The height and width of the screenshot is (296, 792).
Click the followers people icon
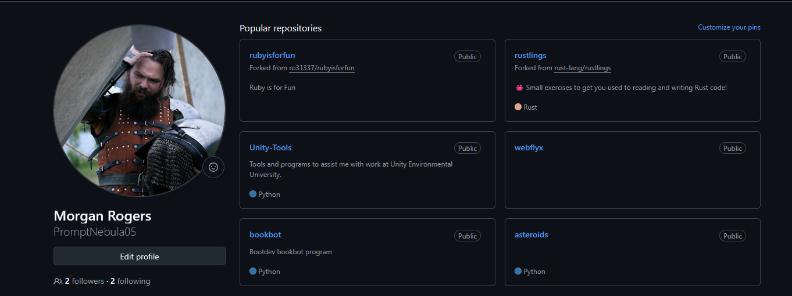click(x=58, y=281)
